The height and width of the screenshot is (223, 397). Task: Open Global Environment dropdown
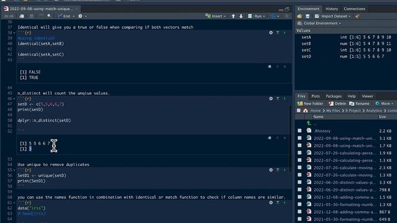(319, 24)
